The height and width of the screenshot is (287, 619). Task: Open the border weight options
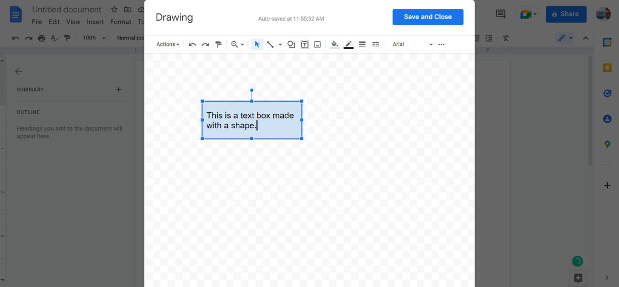(362, 44)
